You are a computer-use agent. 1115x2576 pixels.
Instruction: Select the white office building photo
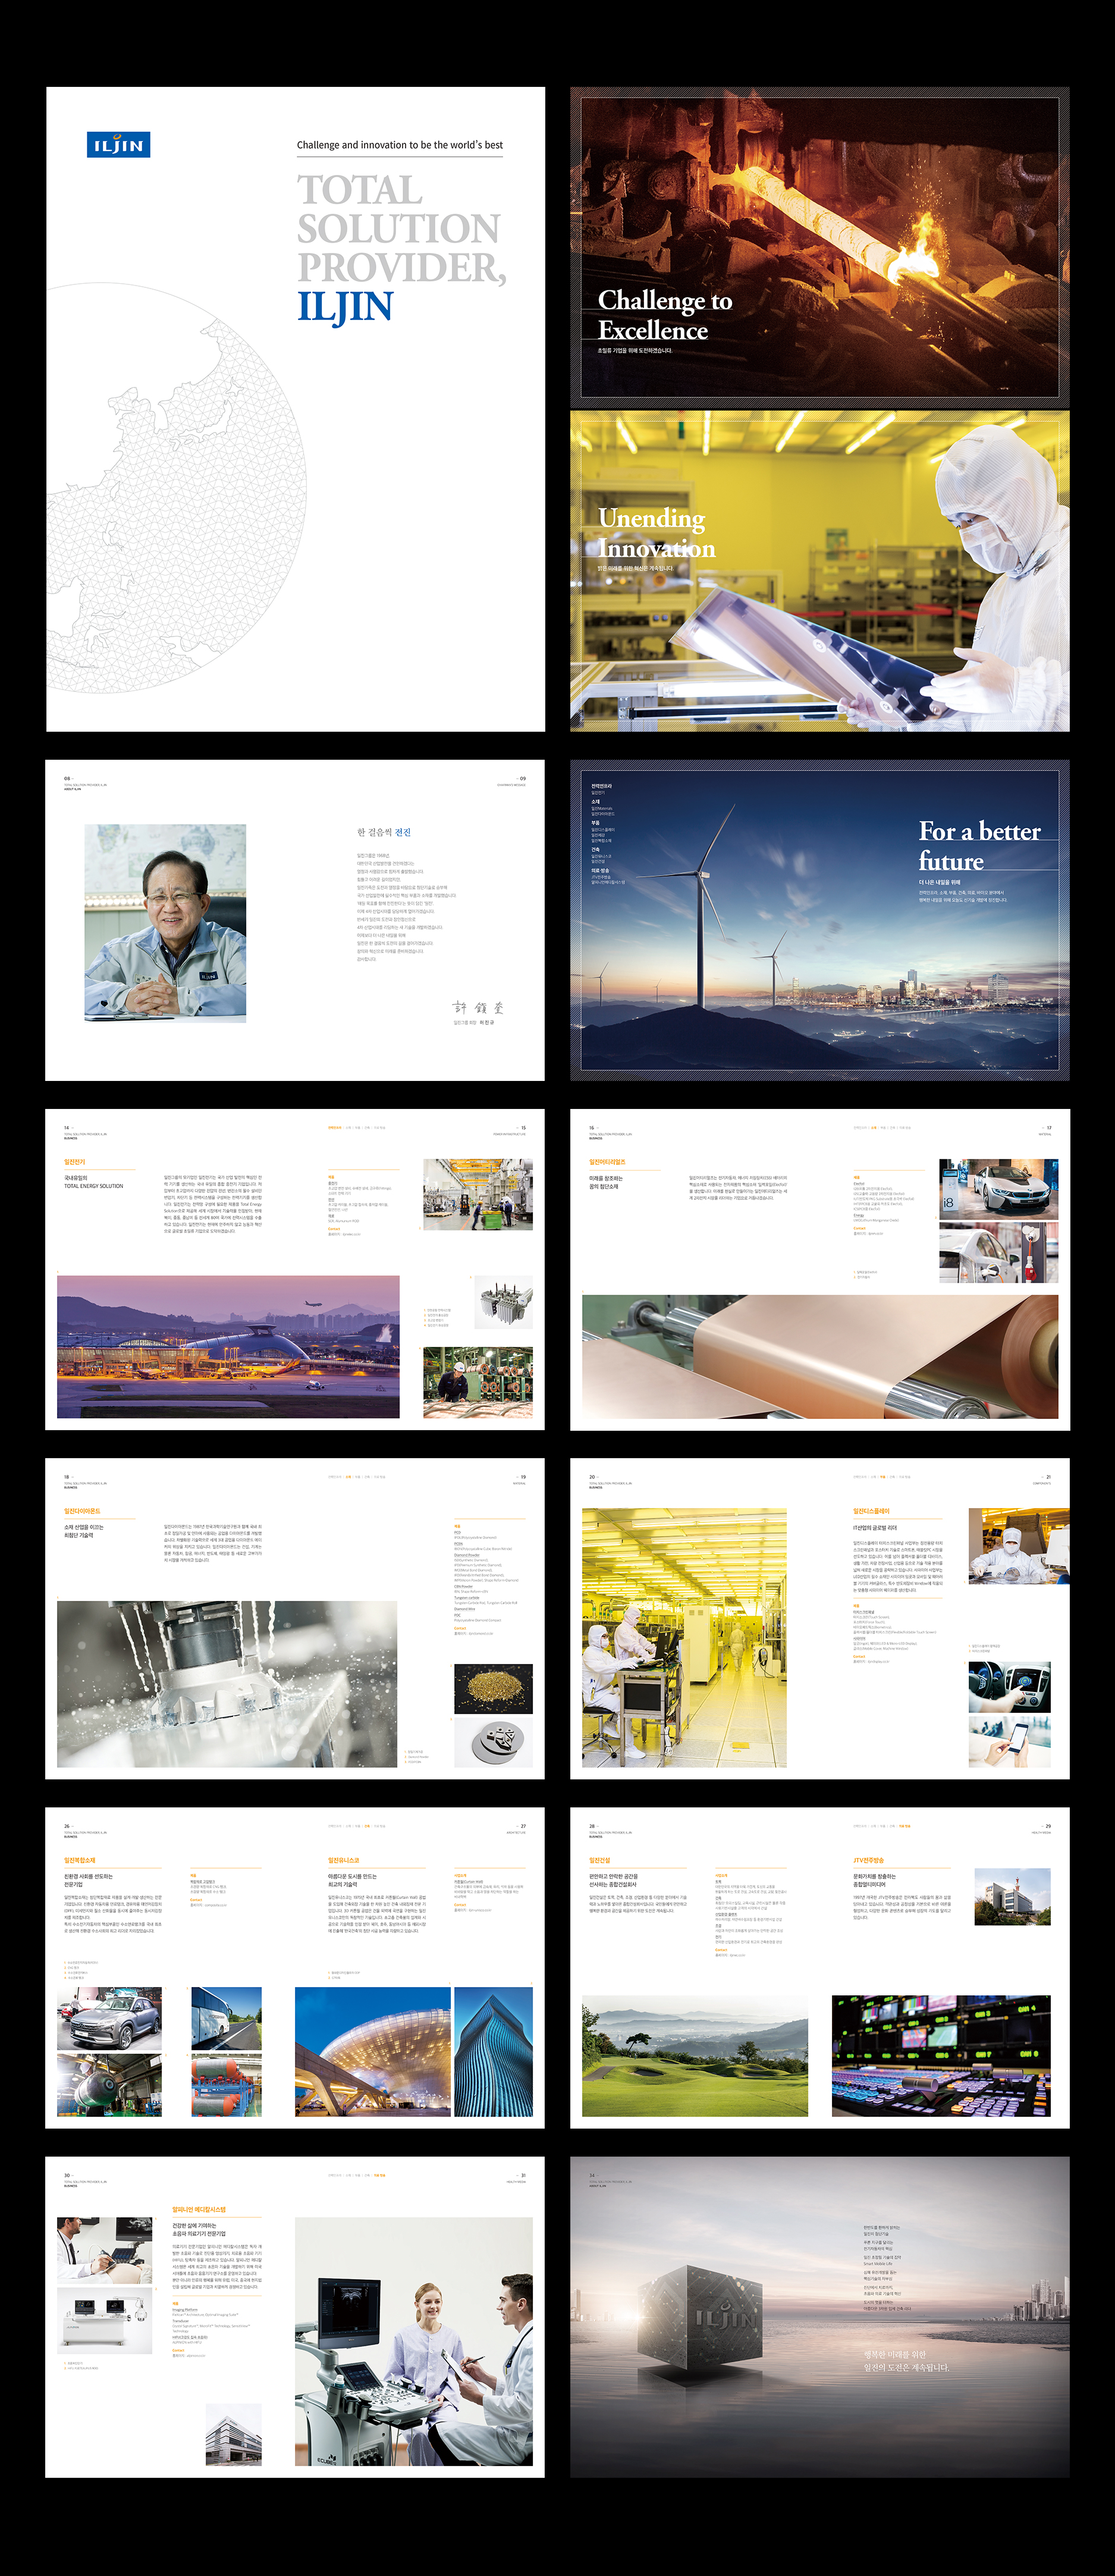[234, 2435]
